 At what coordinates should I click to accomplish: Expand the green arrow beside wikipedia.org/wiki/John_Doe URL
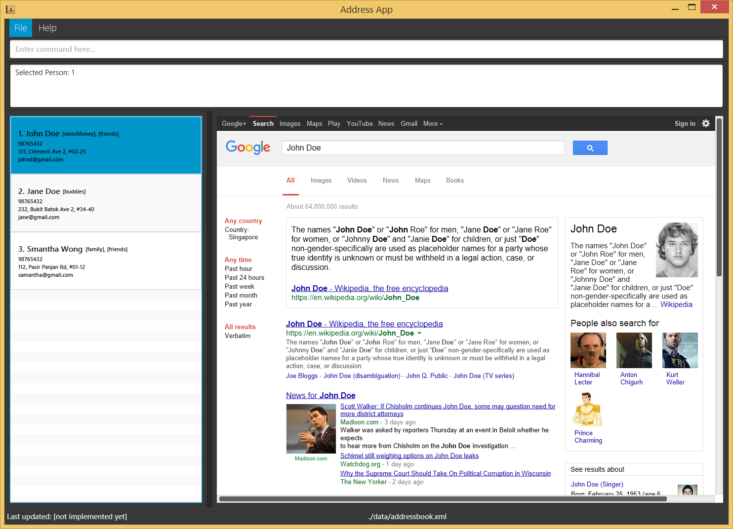[419, 333]
